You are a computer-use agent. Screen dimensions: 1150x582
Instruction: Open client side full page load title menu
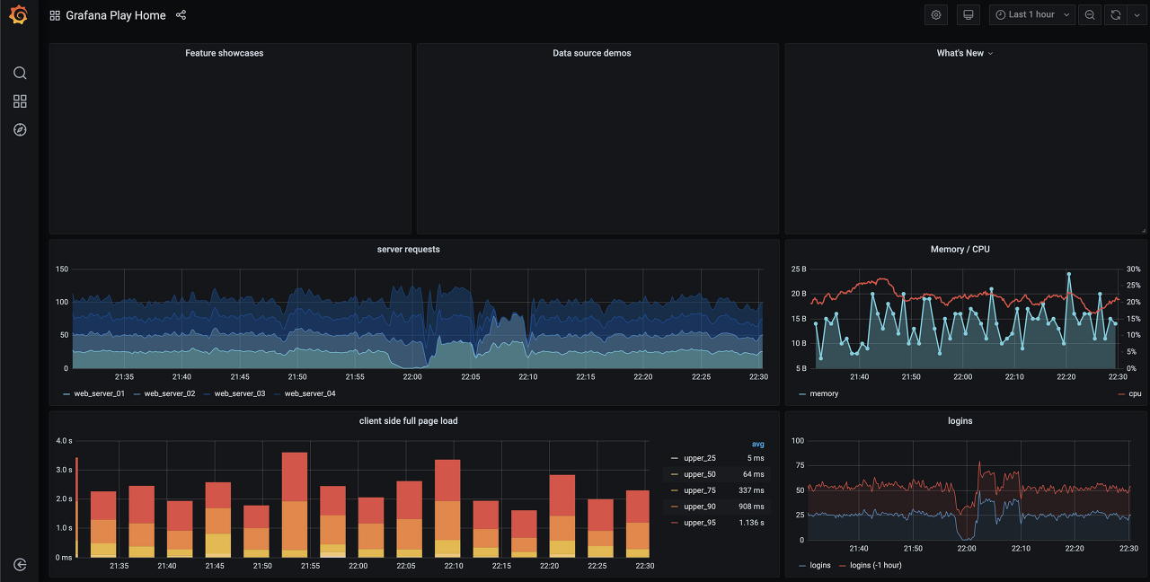(409, 420)
